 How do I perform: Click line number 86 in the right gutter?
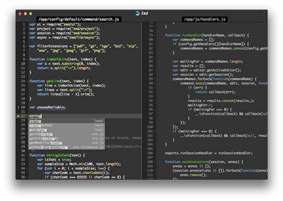click(151, 66)
